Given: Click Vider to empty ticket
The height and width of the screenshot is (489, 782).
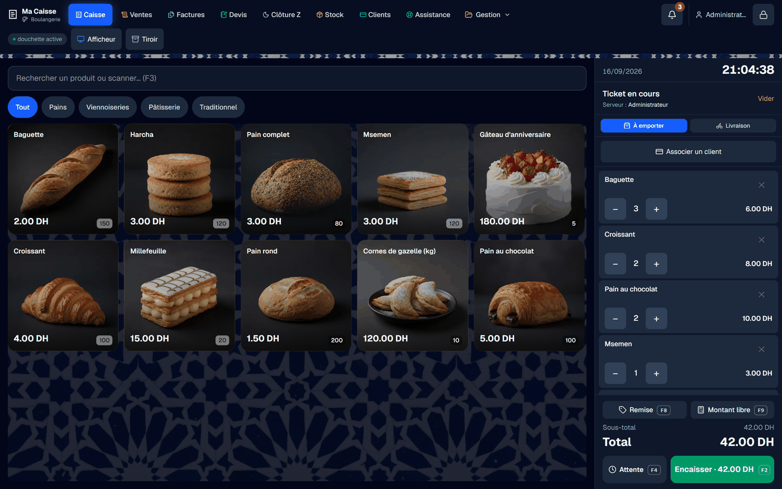Looking at the screenshot, I should tap(766, 98).
